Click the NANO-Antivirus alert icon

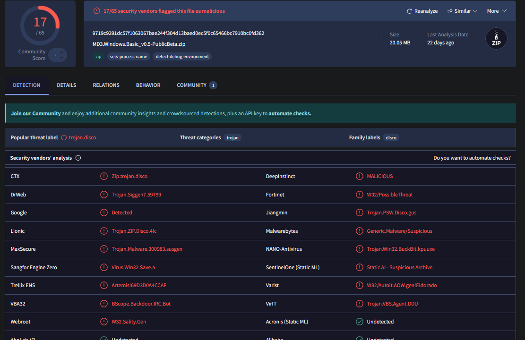[x=359, y=249]
